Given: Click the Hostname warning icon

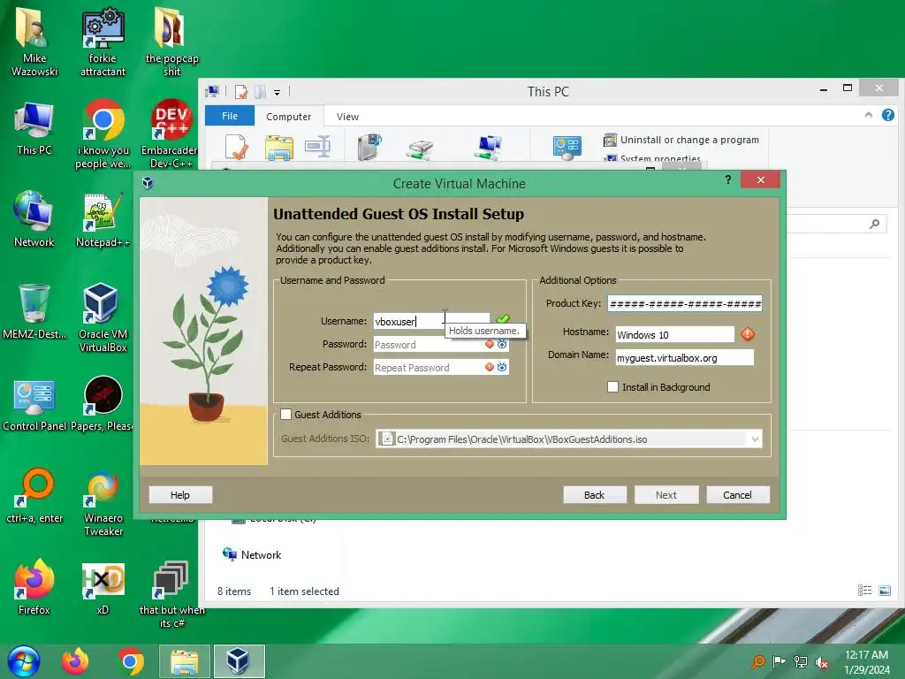Looking at the screenshot, I should click(x=748, y=334).
